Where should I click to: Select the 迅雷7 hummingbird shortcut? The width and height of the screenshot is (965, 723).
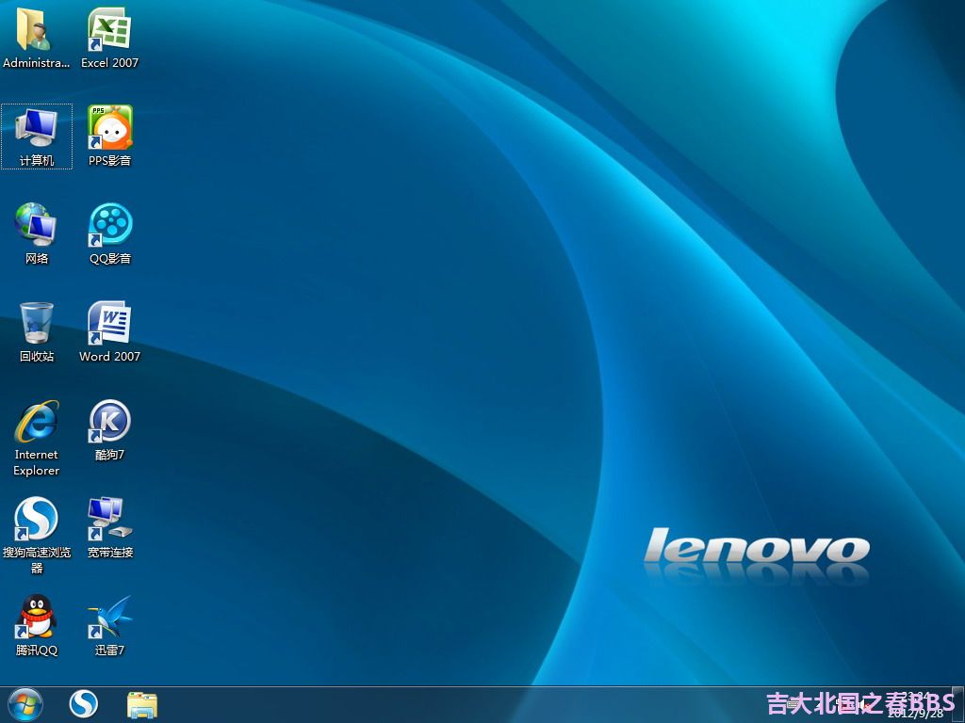pyautogui.click(x=109, y=625)
